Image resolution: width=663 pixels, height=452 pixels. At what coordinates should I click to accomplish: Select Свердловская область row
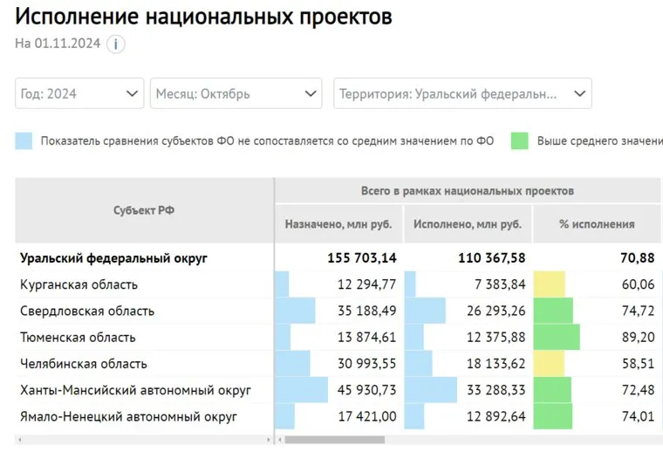click(86, 311)
